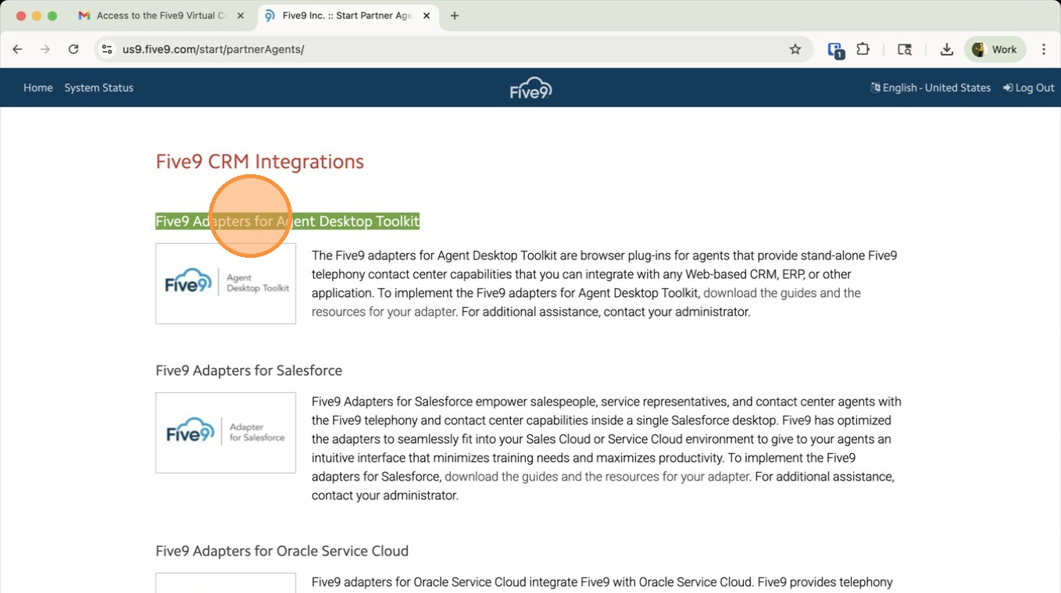Click the browser forward arrow

pos(45,49)
